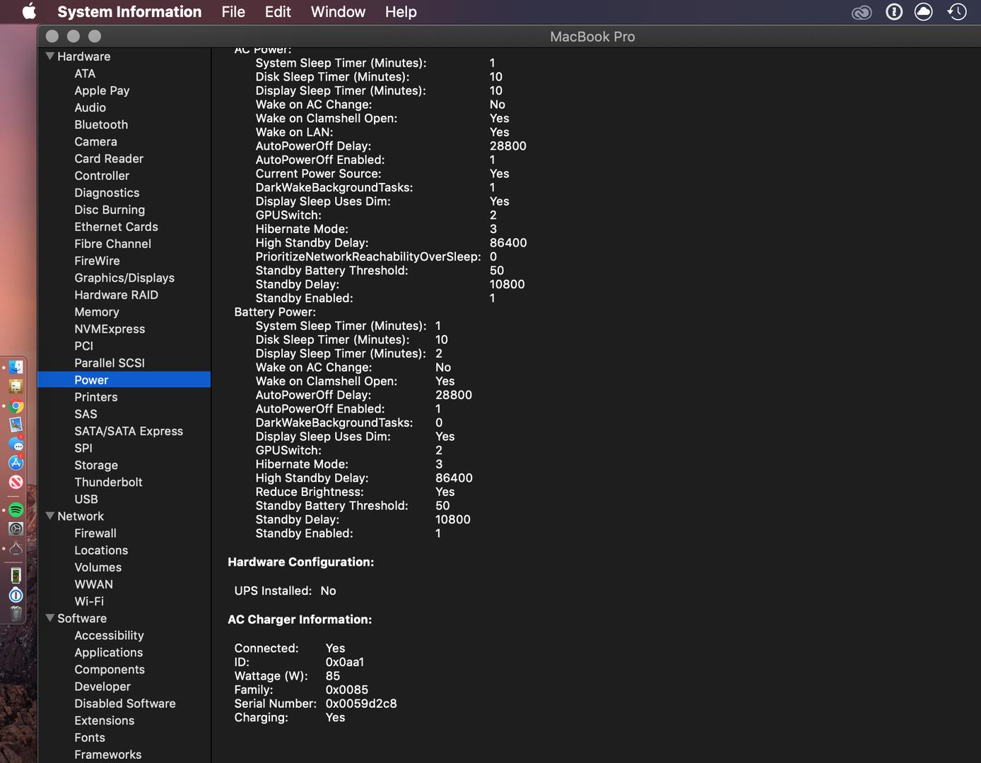
Task: Open the Apple menu
Action: (29, 12)
